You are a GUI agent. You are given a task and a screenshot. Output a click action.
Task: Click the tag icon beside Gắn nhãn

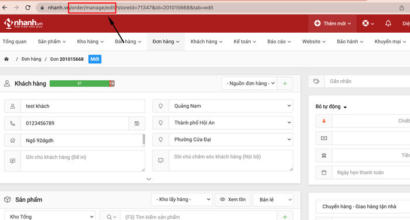pos(316,81)
